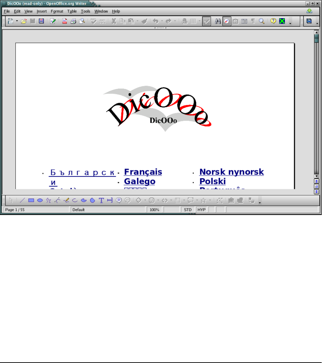Open Find & Replace binoculars icon

click(218, 21)
